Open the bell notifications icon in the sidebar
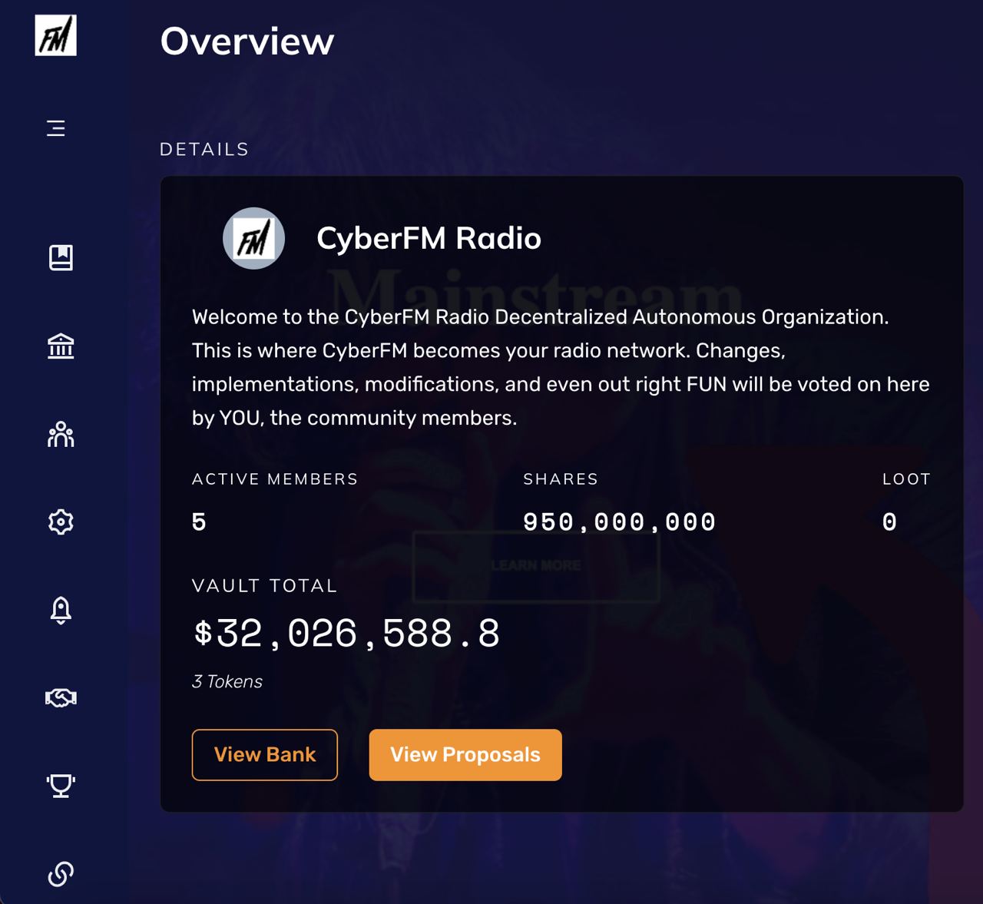This screenshot has width=983, height=904. (61, 611)
